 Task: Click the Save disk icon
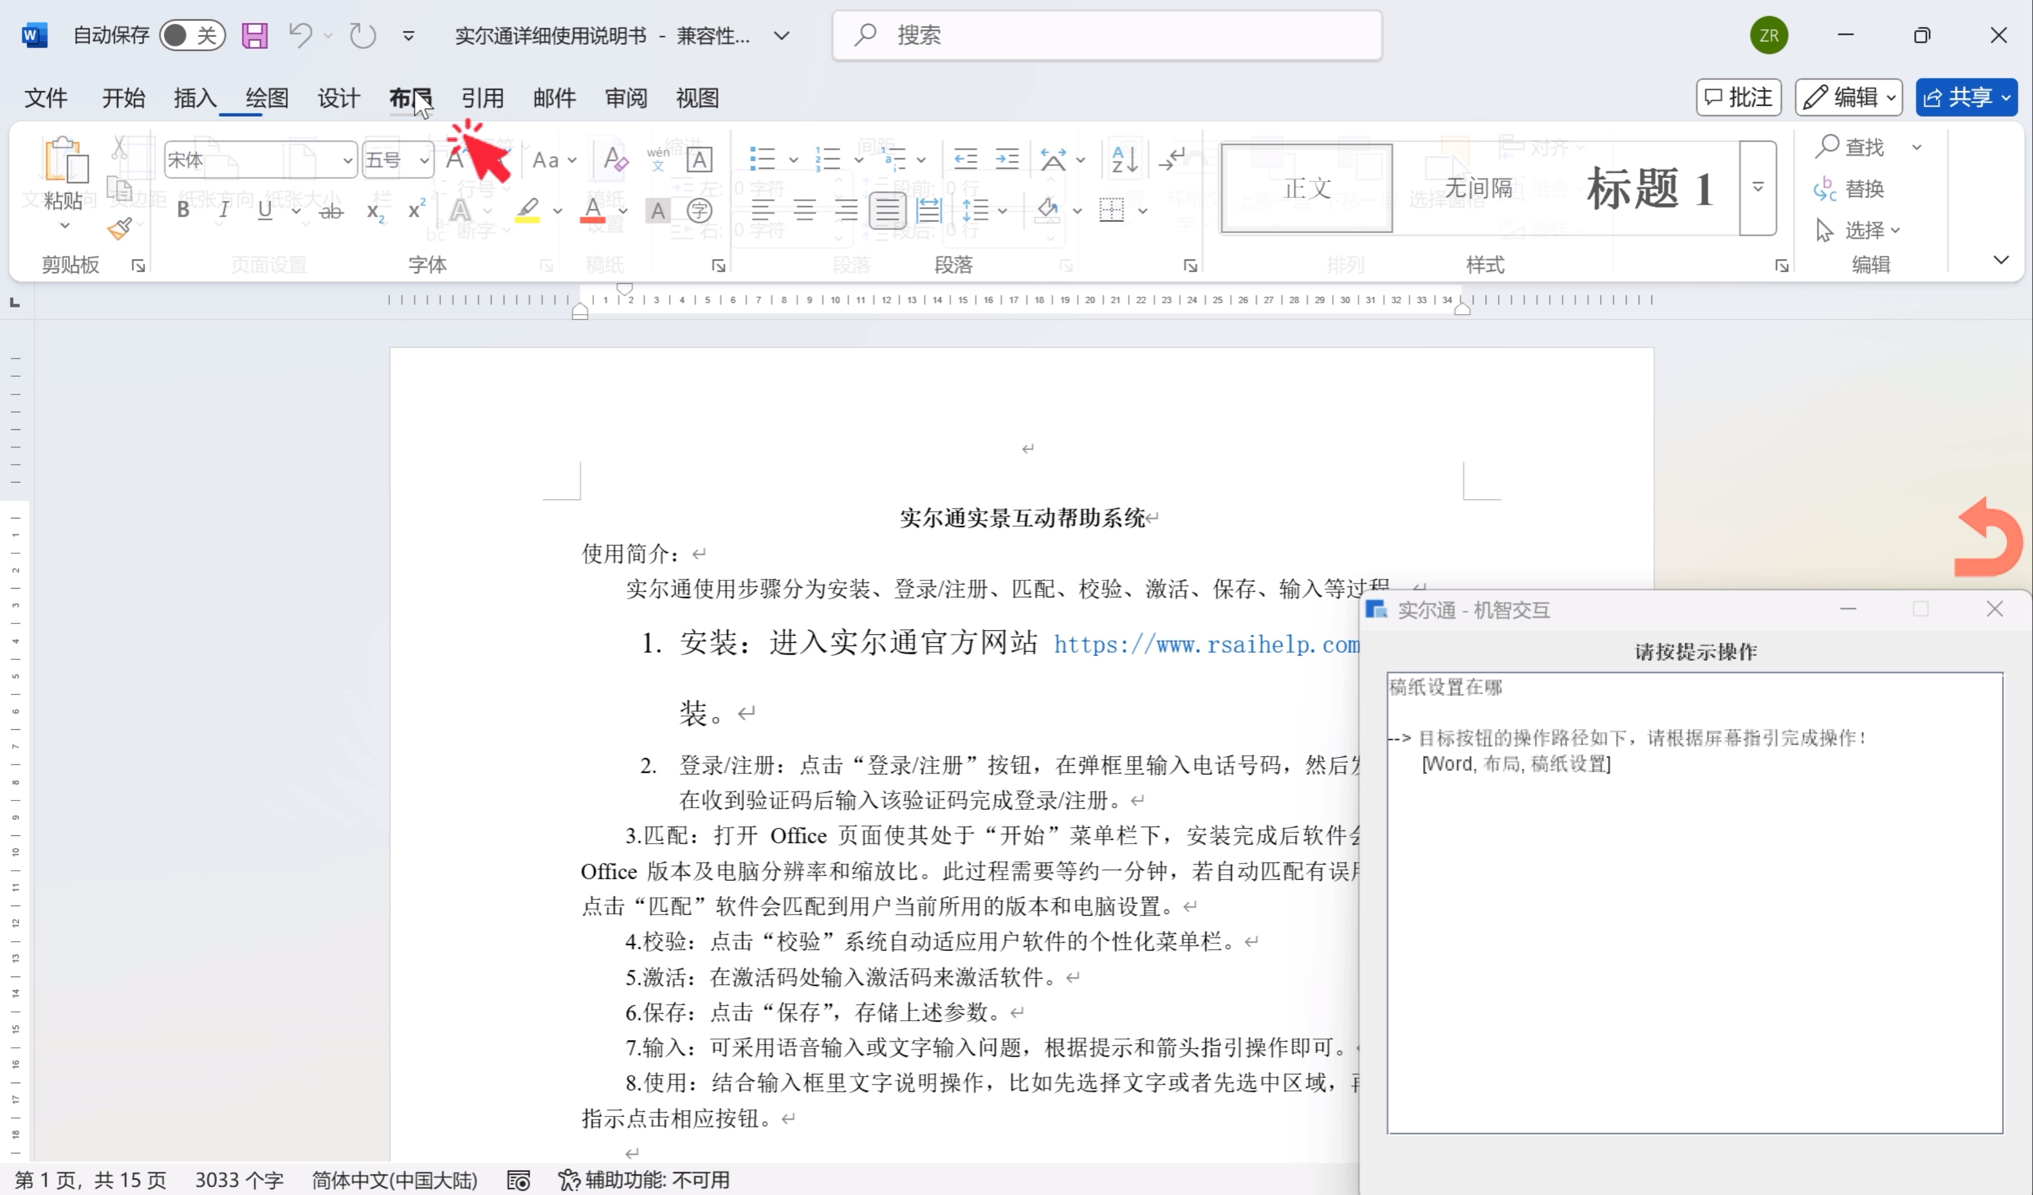click(x=255, y=35)
